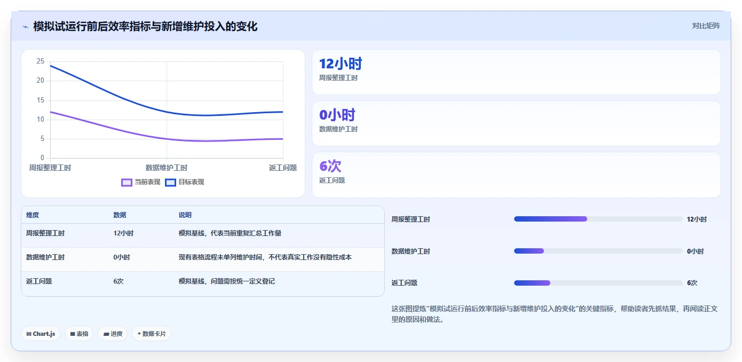742x362 pixels.
Task: Toggle the 目标表现 legend swatch
Action: [170, 182]
